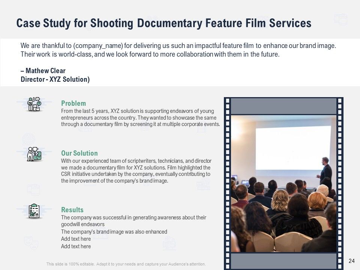This screenshot has width=360, height=270.
Task: Click the footer note 'This slide is 100% editable'
Action: [126, 264]
